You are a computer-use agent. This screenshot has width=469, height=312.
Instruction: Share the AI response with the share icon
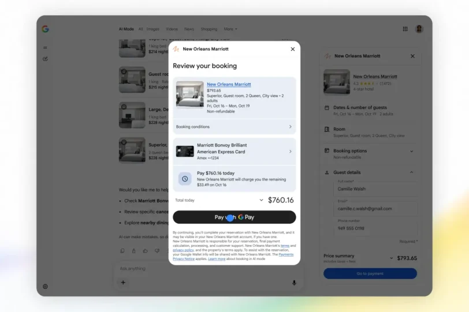[x=133, y=251]
